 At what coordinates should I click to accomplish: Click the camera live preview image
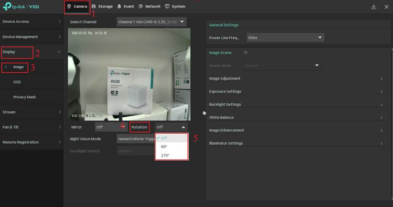(129, 74)
